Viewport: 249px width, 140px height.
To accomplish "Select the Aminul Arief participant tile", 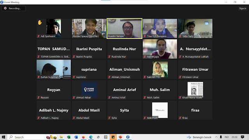I will (x=124, y=90).
